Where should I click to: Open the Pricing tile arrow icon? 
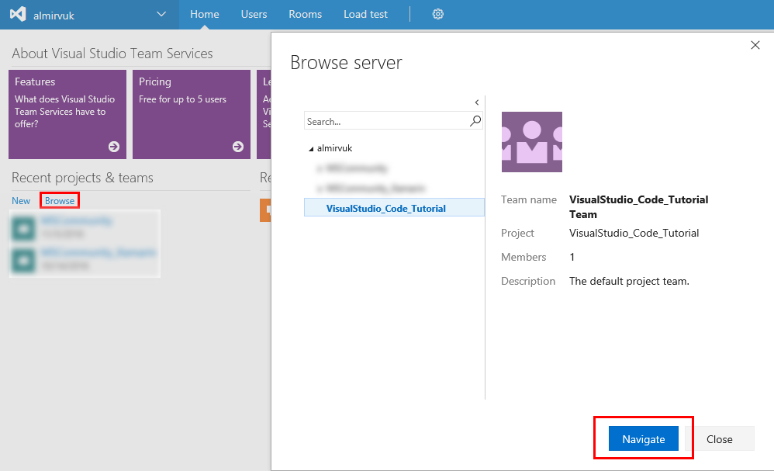click(x=238, y=147)
